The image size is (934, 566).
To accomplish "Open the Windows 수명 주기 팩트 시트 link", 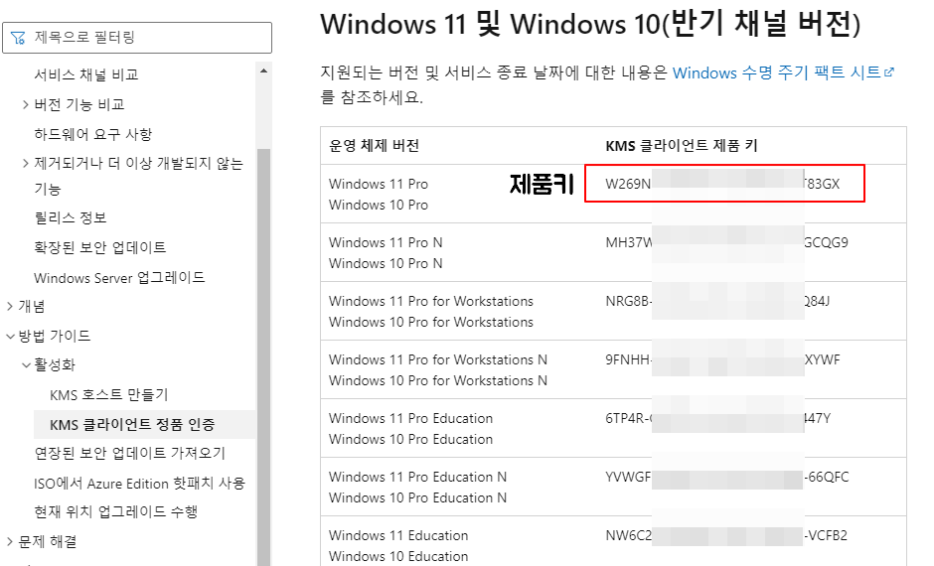I will [777, 72].
